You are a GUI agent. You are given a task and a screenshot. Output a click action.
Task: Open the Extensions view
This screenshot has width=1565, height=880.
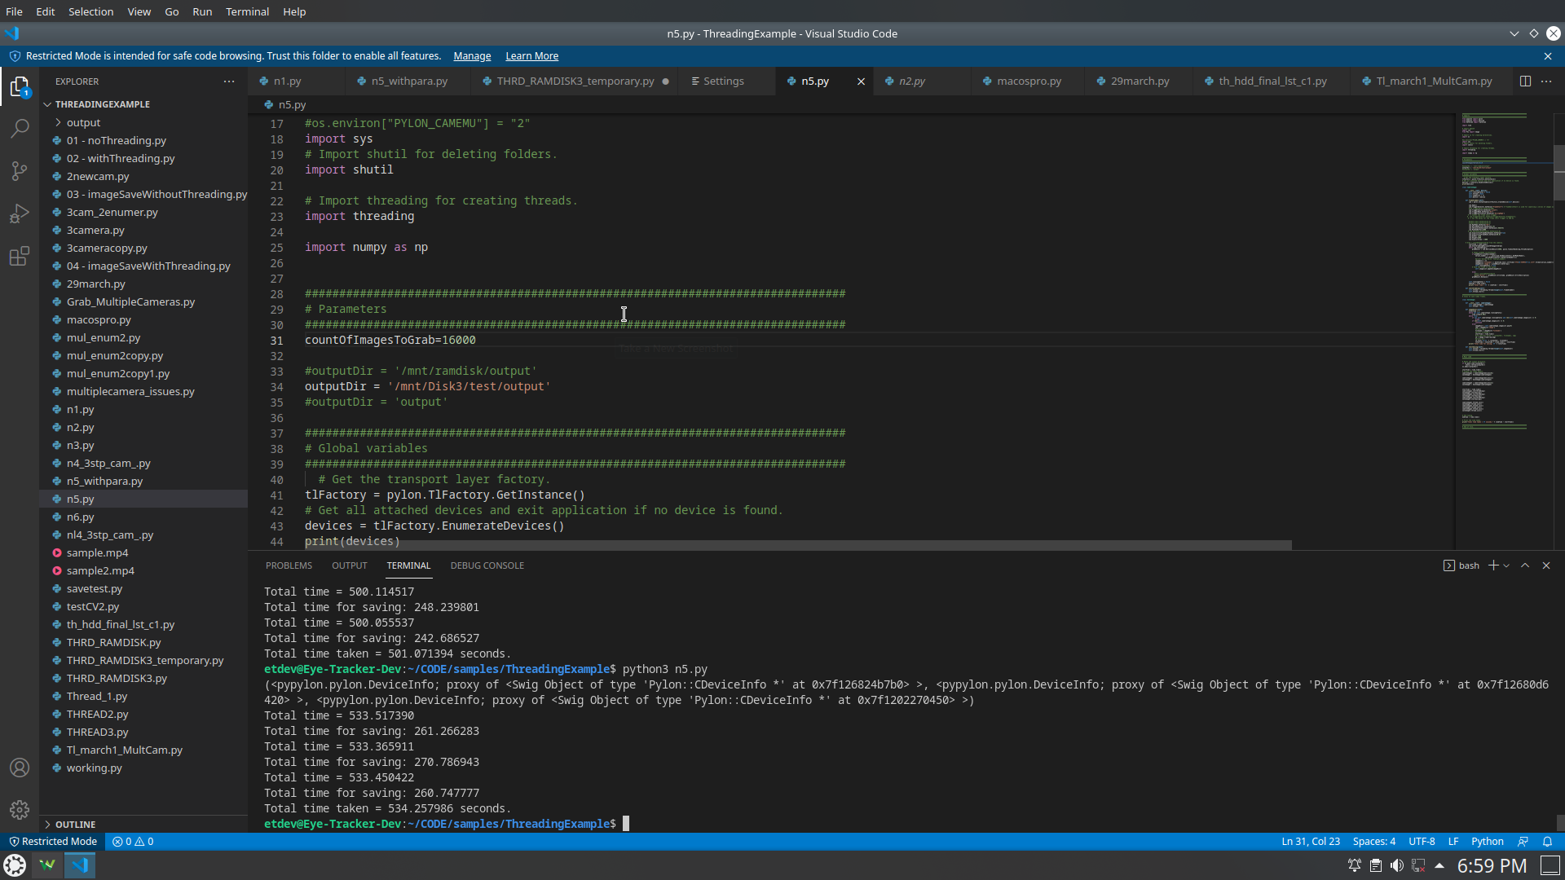click(20, 257)
